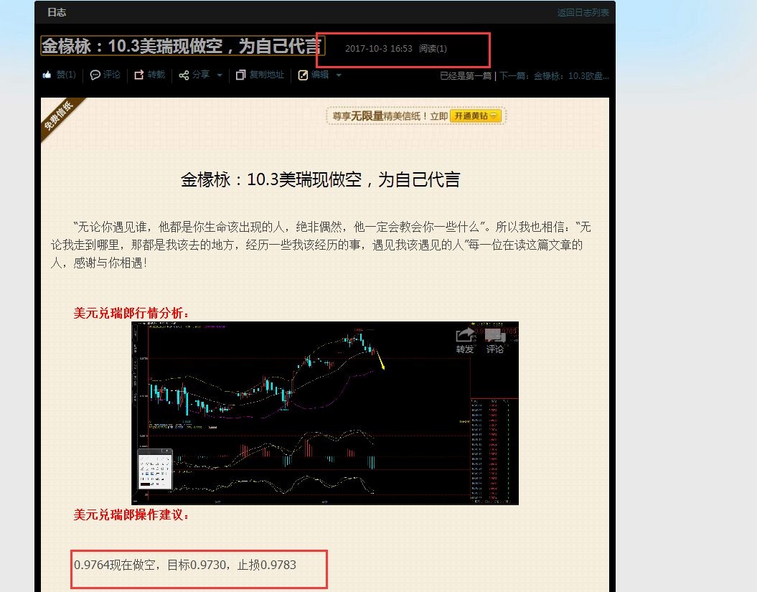The image size is (757, 592).
Task: Click the 转发 forward icon on the chart
Action: pos(465,334)
